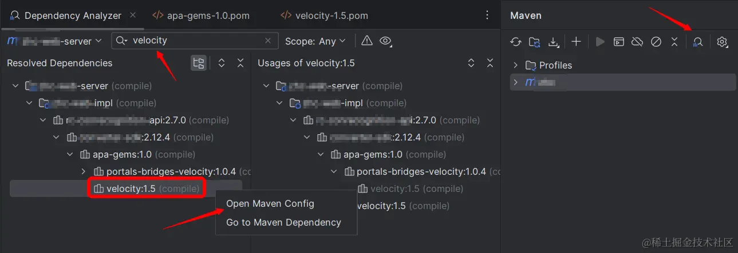Select Go to Maven Dependency menu item
Image resolution: width=738 pixels, height=253 pixels.
[x=283, y=222]
